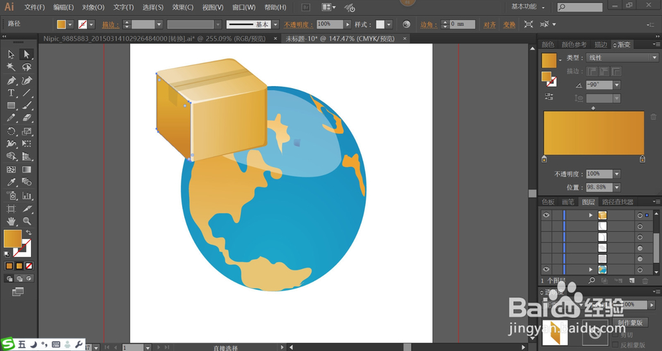Open the 文件(F) menu
This screenshot has height=351, width=662.
coord(34,7)
